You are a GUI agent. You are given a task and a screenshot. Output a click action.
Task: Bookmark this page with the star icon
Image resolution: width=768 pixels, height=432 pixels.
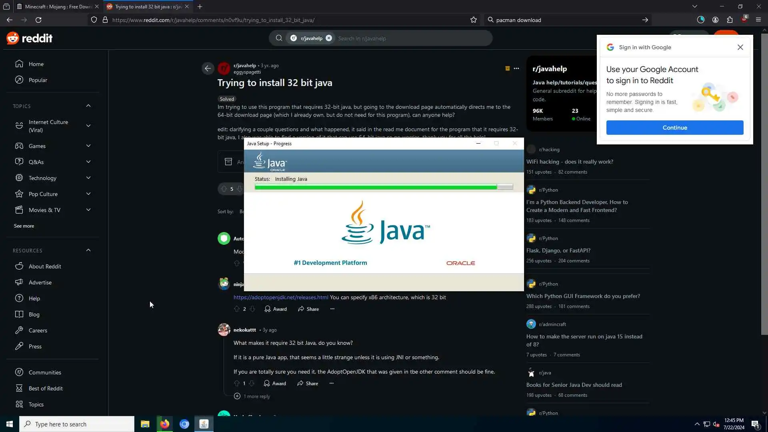tap(474, 20)
